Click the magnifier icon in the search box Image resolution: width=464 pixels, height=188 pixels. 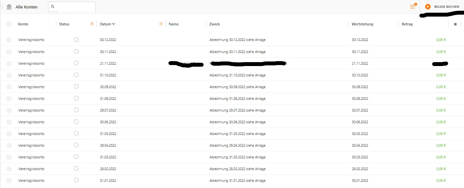(x=53, y=7)
